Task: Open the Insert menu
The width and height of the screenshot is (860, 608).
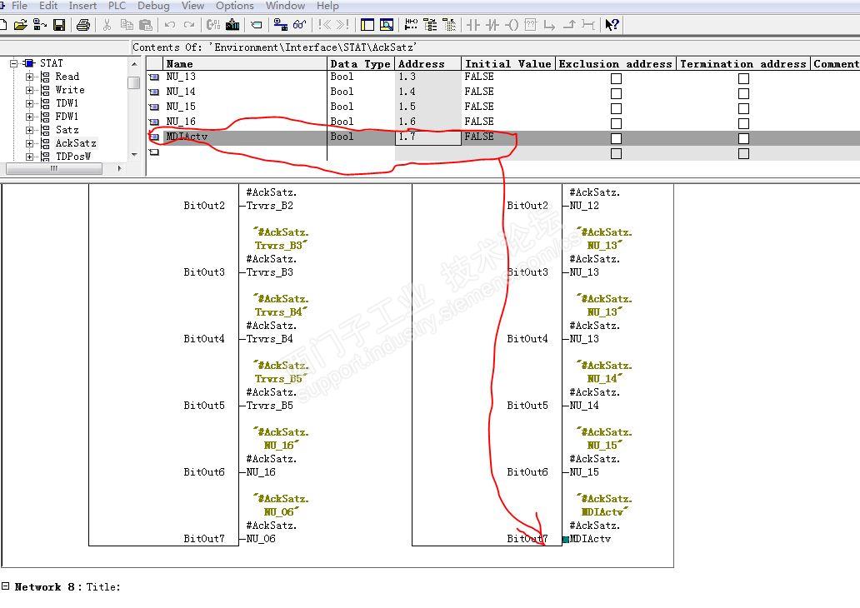Action: tap(82, 6)
